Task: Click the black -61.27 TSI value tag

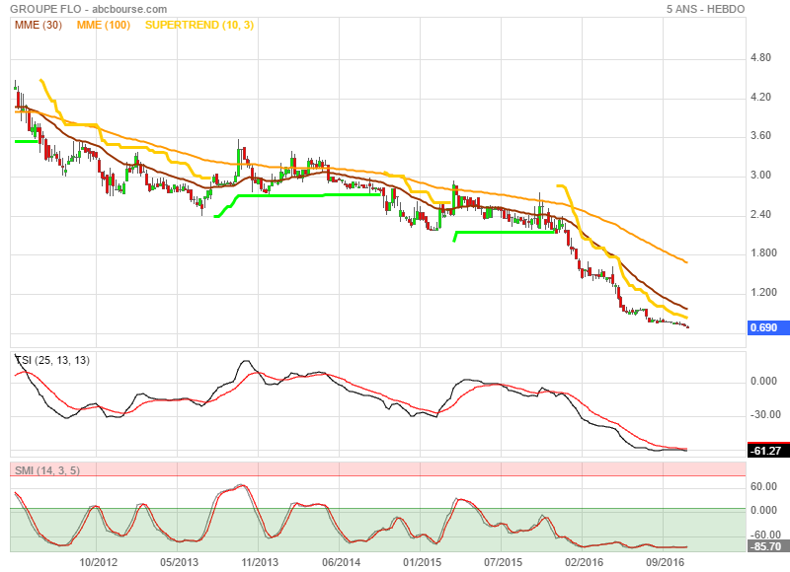Action: click(x=768, y=451)
